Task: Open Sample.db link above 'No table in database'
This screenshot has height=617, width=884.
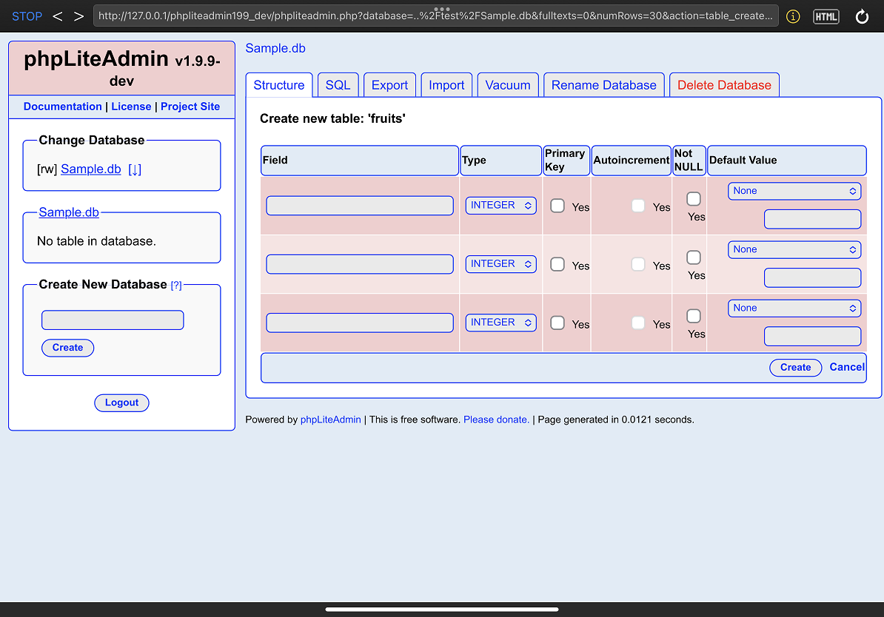Action: (69, 212)
